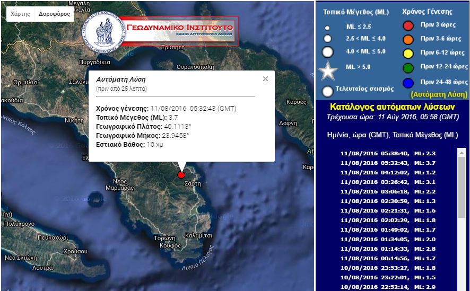
Task: Click the smallest circle icon for ML ≤ 2.5
Action: click(327, 28)
